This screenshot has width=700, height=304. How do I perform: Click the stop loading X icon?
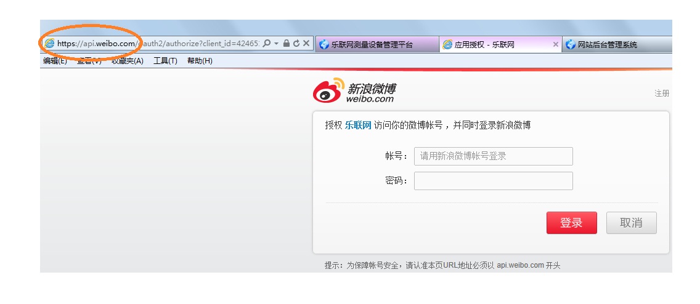306,44
